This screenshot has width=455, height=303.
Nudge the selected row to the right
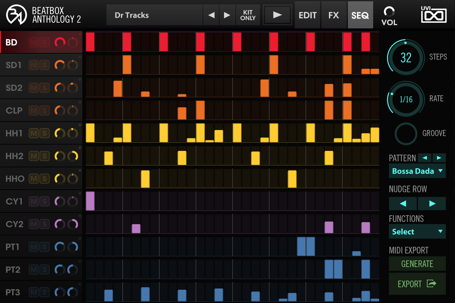pos(432,203)
